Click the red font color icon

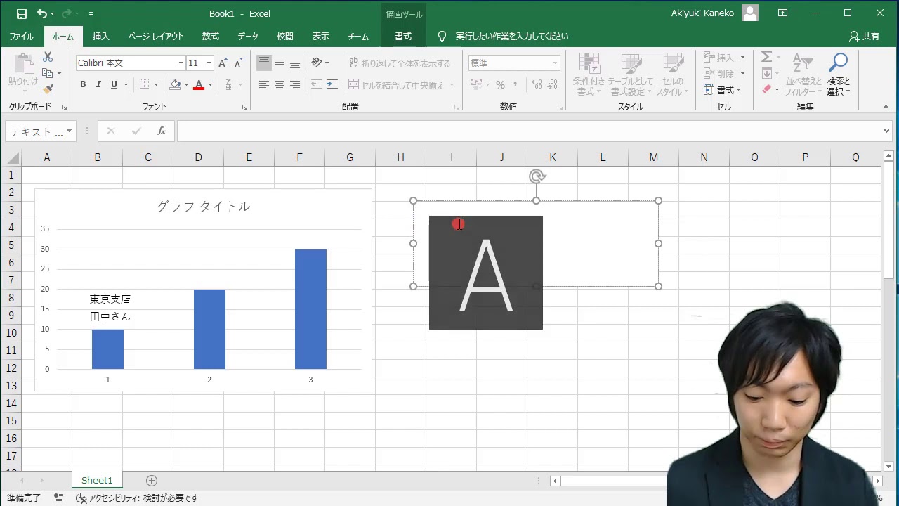[199, 84]
